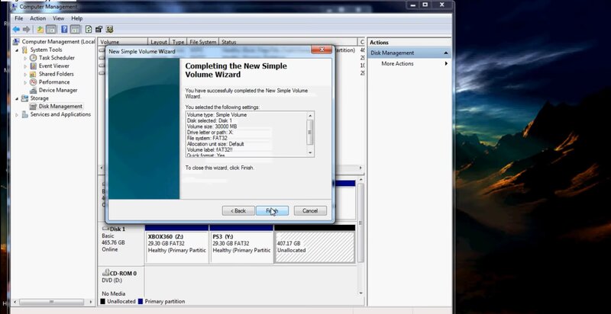Screen dimensions: 611x314
Task: Click the Up one level folder icon
Action: [40, 29]
